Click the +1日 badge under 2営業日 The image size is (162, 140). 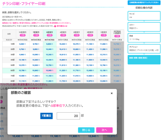(x=90, y=35)
